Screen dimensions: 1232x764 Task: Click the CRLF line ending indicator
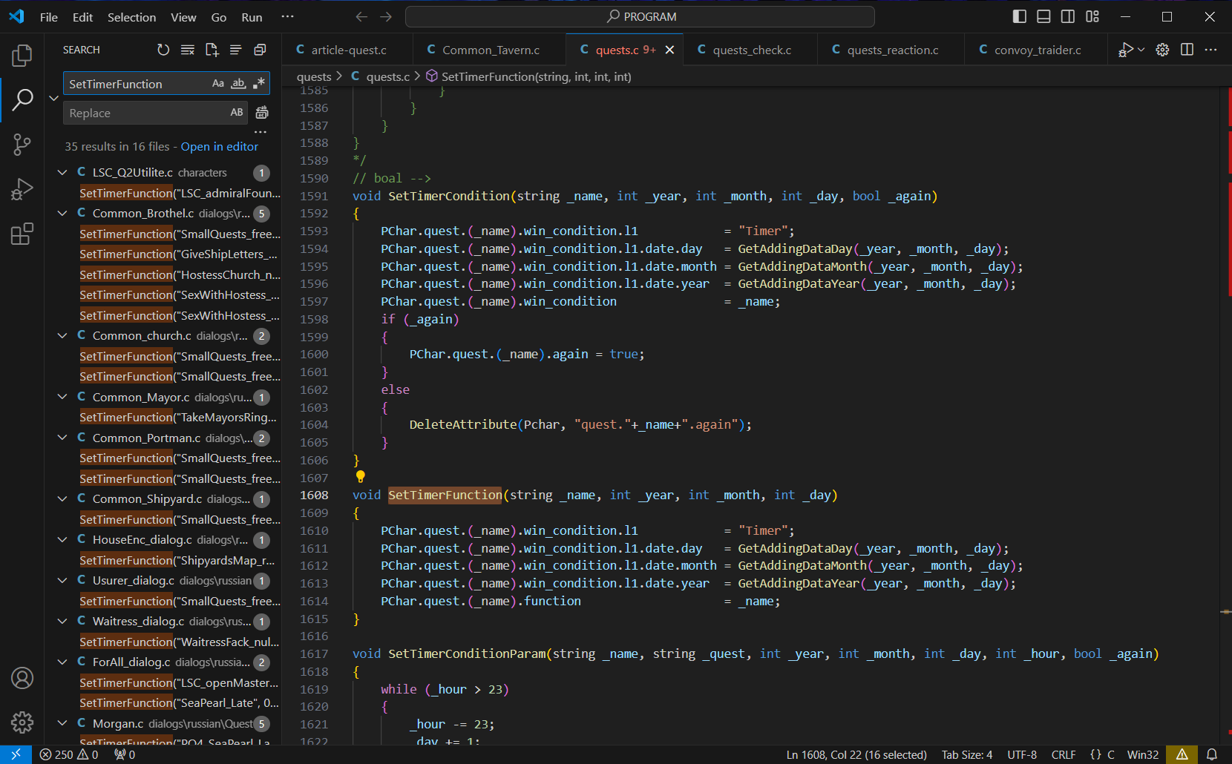click(x=1063, y=754)
